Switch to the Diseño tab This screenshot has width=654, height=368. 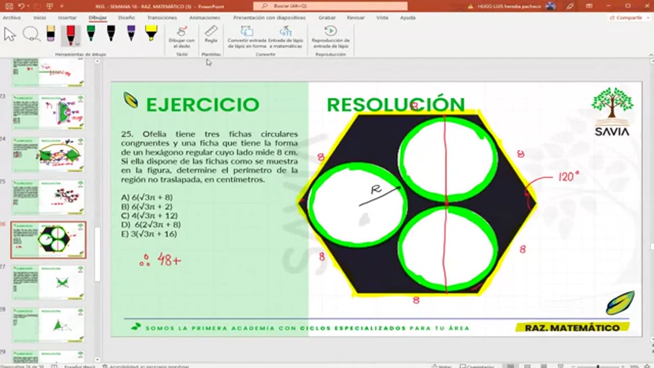pyautogui.click(x=126, y=17)
